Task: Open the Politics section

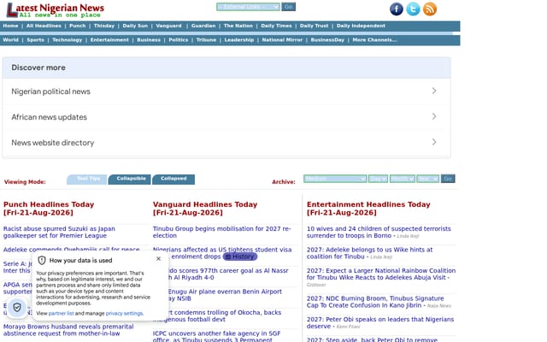Action: pos(179,40)
